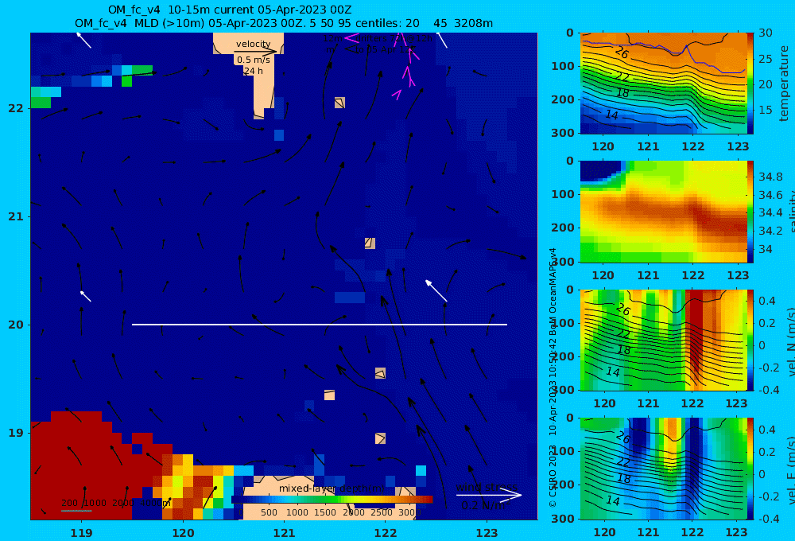Click latitude label '22' on main map
Viewport: 795px width, 541px height.
tap(16, 108)
